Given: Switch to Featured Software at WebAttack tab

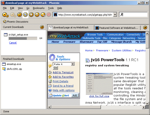Looking at the screenshot, I should 117,28.
